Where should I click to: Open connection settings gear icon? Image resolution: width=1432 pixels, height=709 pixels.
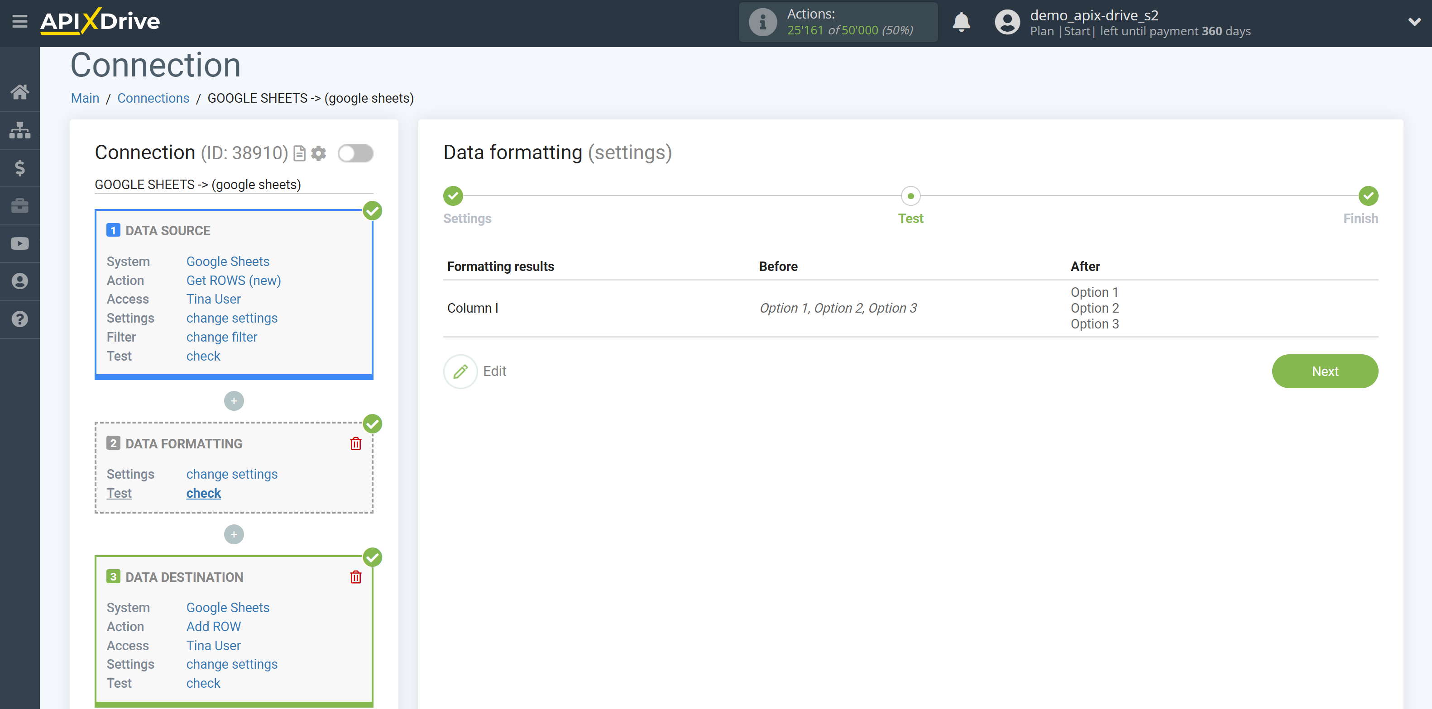[x=319, y=153]
